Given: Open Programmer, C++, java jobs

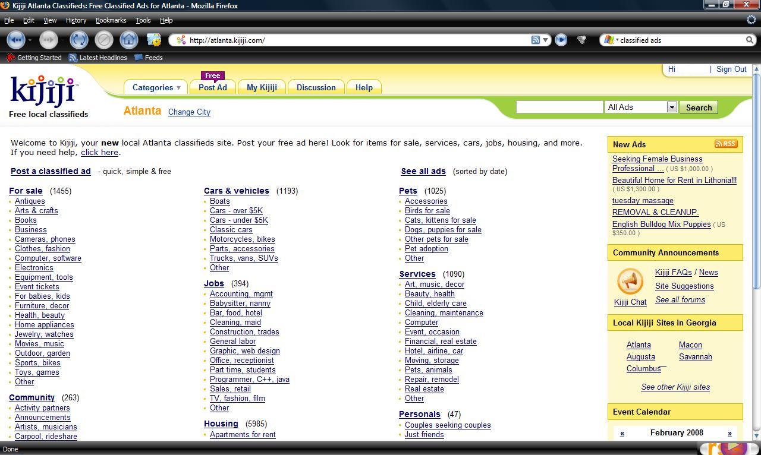Looking at the screenshot, I should pos(250,379).
